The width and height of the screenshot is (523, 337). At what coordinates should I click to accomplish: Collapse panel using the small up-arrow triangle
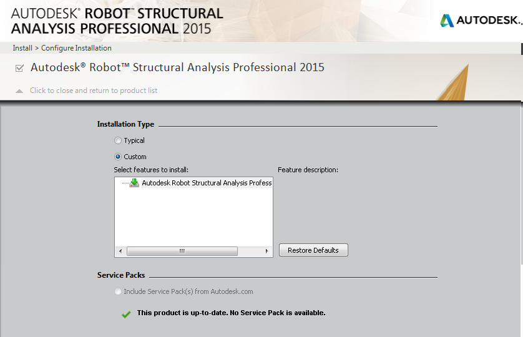click(19, 91)
